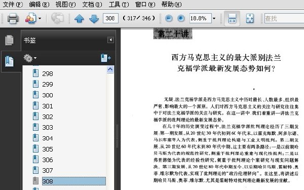Open the 帮助(H) menu
The image size is (304, 190).
[x=172, y=4]
